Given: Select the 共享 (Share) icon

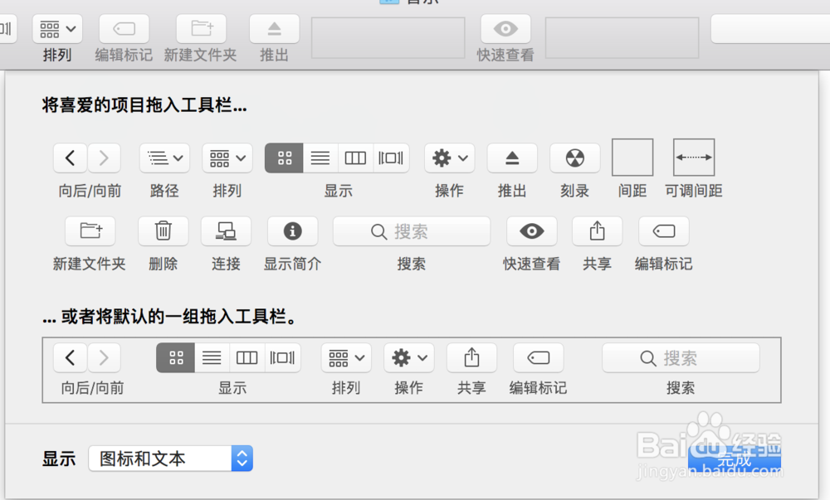Looking at the screenshot, I should click(x=597, y=231).
